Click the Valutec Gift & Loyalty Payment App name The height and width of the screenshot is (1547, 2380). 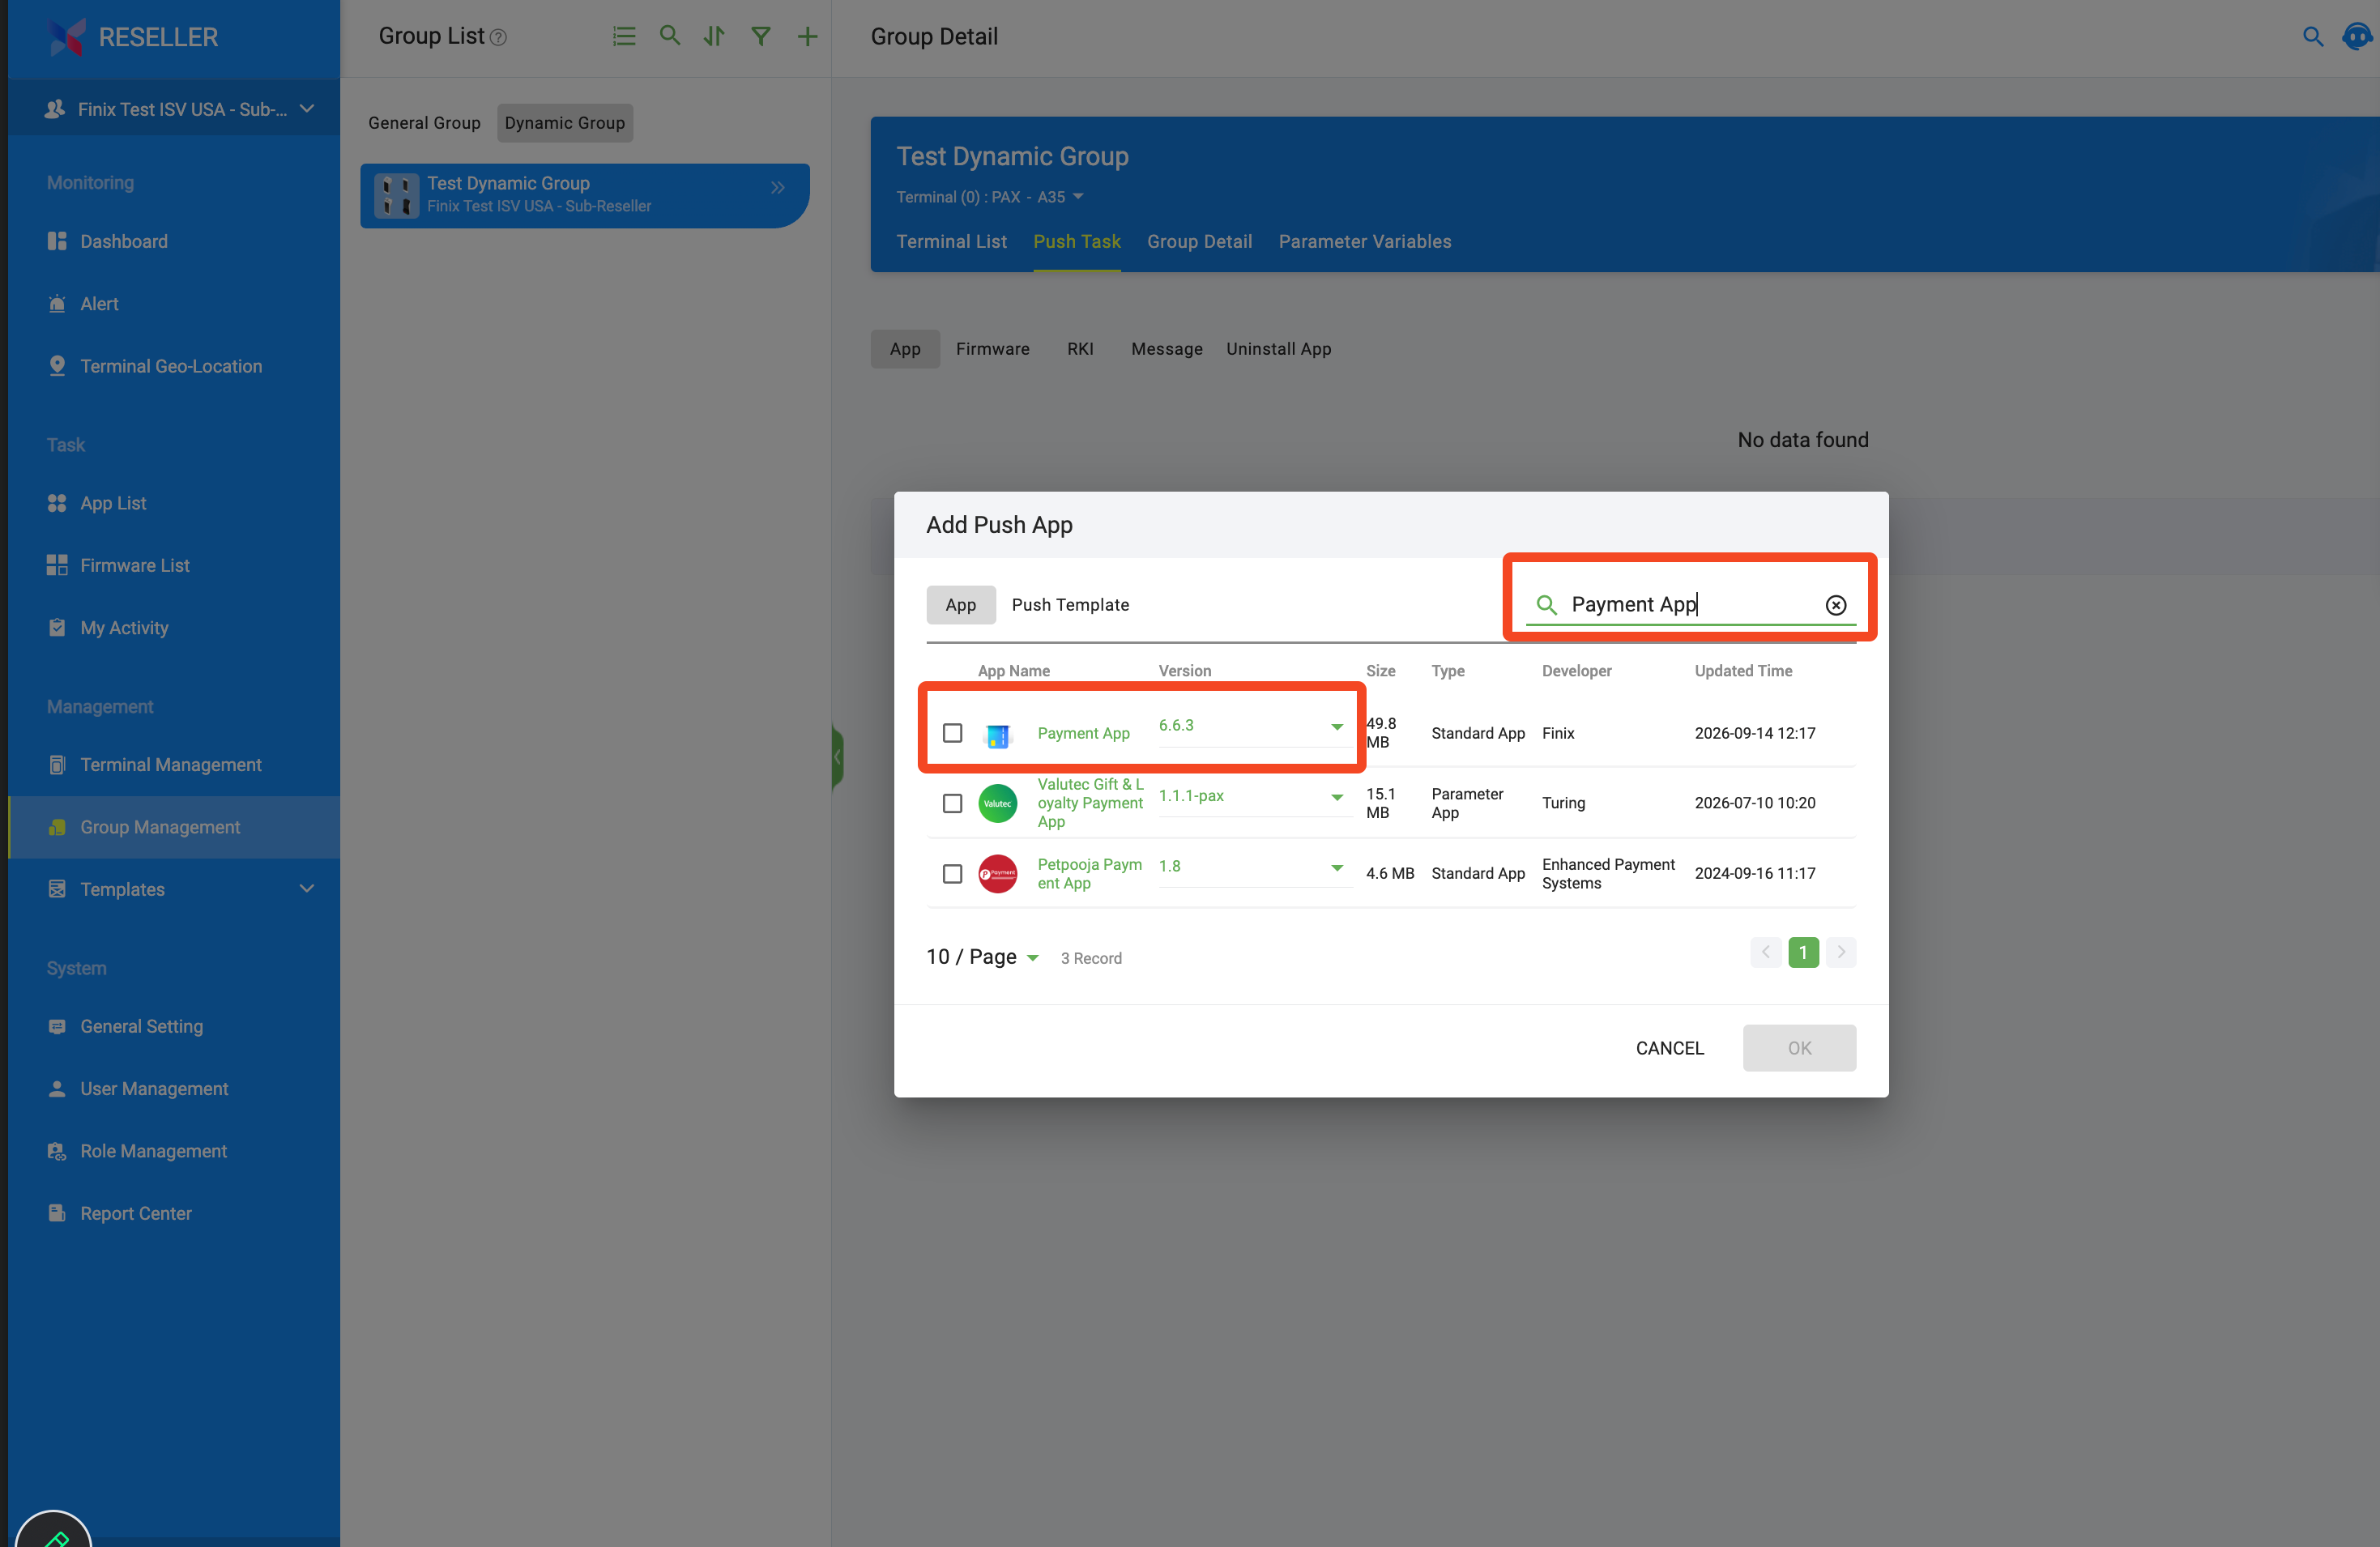coord(1090,803)
